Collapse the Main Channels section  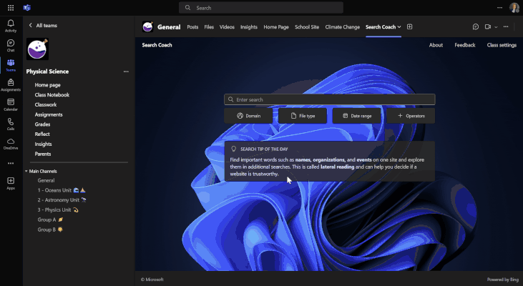coord(26,172)
